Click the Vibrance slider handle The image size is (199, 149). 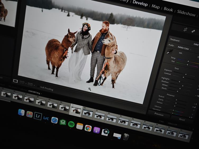(x=173, y=110)
